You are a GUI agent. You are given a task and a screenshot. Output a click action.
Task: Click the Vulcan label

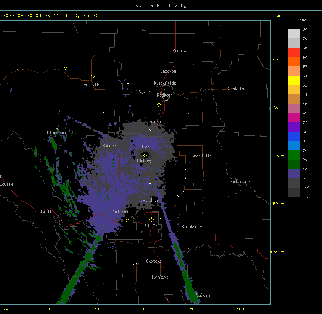pyautogui.click(x=203, y=295)
